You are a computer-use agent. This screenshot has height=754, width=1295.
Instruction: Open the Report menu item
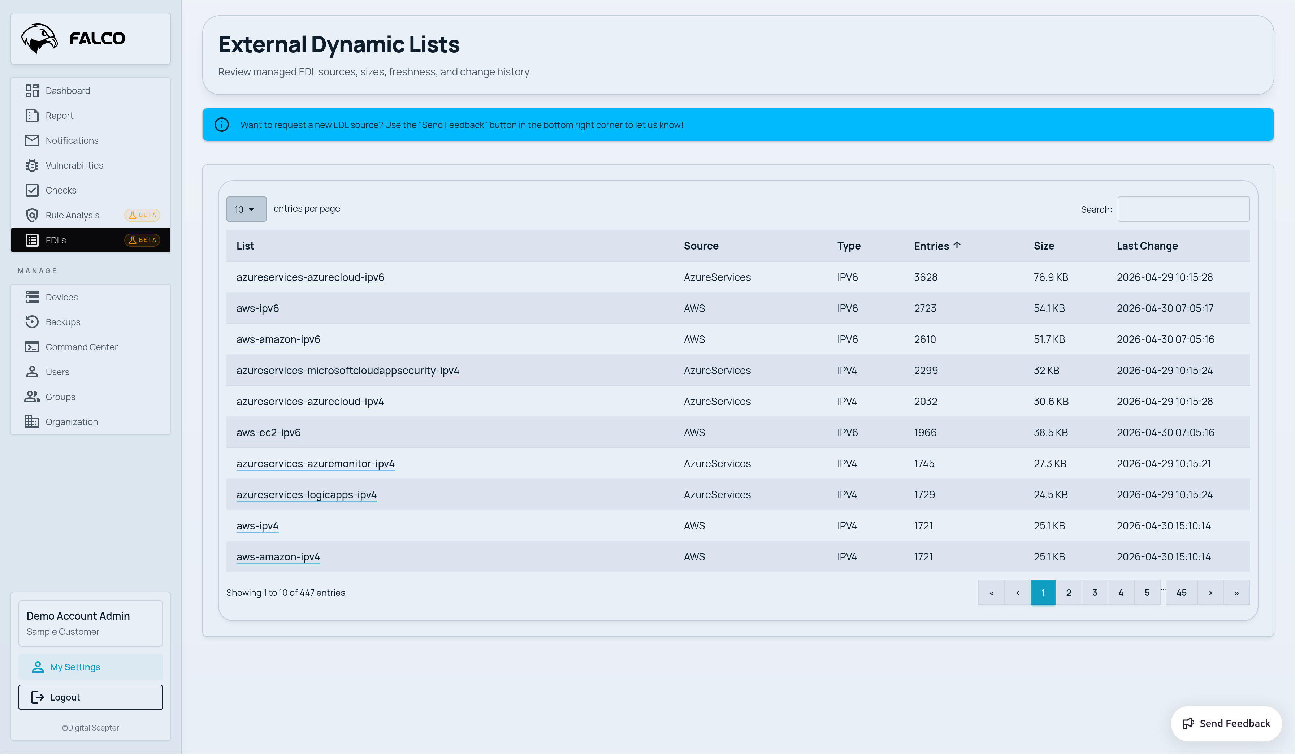[90, 116]
